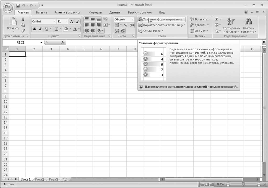Click into the R1C1 name box
Image resolution: width=268 pixels, height=188 pixels.
point(23,43)
